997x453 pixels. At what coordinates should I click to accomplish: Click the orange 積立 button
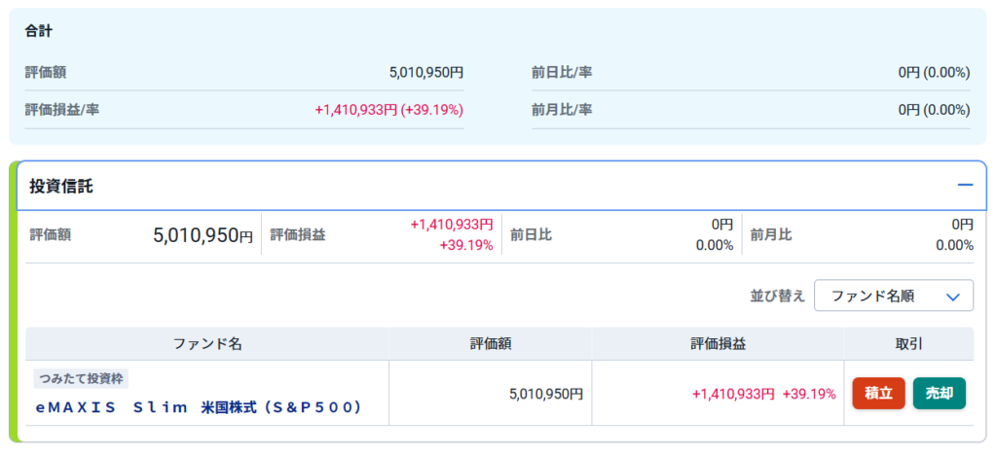click(879, 394)
